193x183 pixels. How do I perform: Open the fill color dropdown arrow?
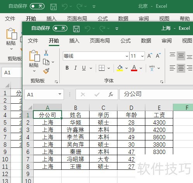coord(126,68)
